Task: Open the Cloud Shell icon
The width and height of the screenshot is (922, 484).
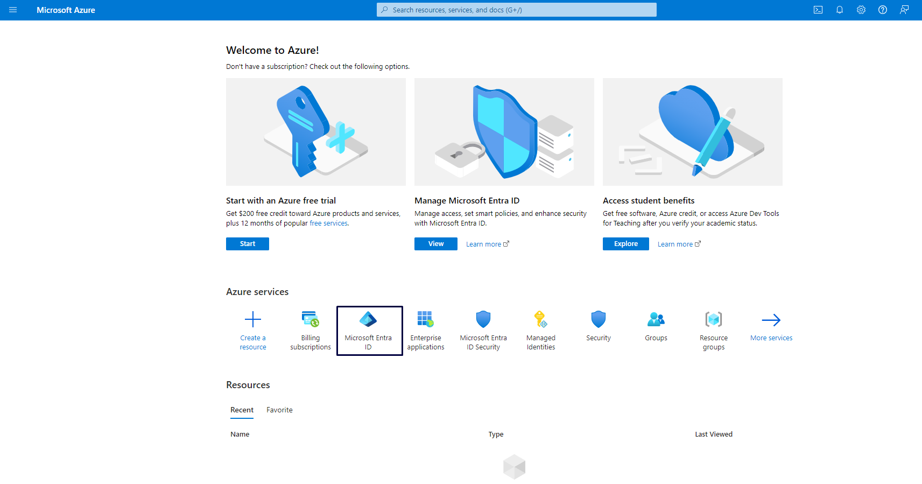Action: 818,10
